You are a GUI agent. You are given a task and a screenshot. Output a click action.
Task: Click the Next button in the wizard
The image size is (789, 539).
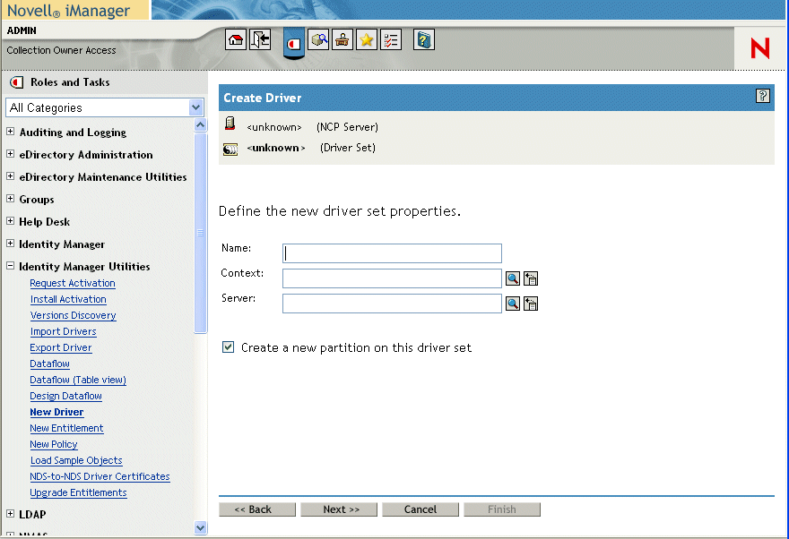(339, 509)
